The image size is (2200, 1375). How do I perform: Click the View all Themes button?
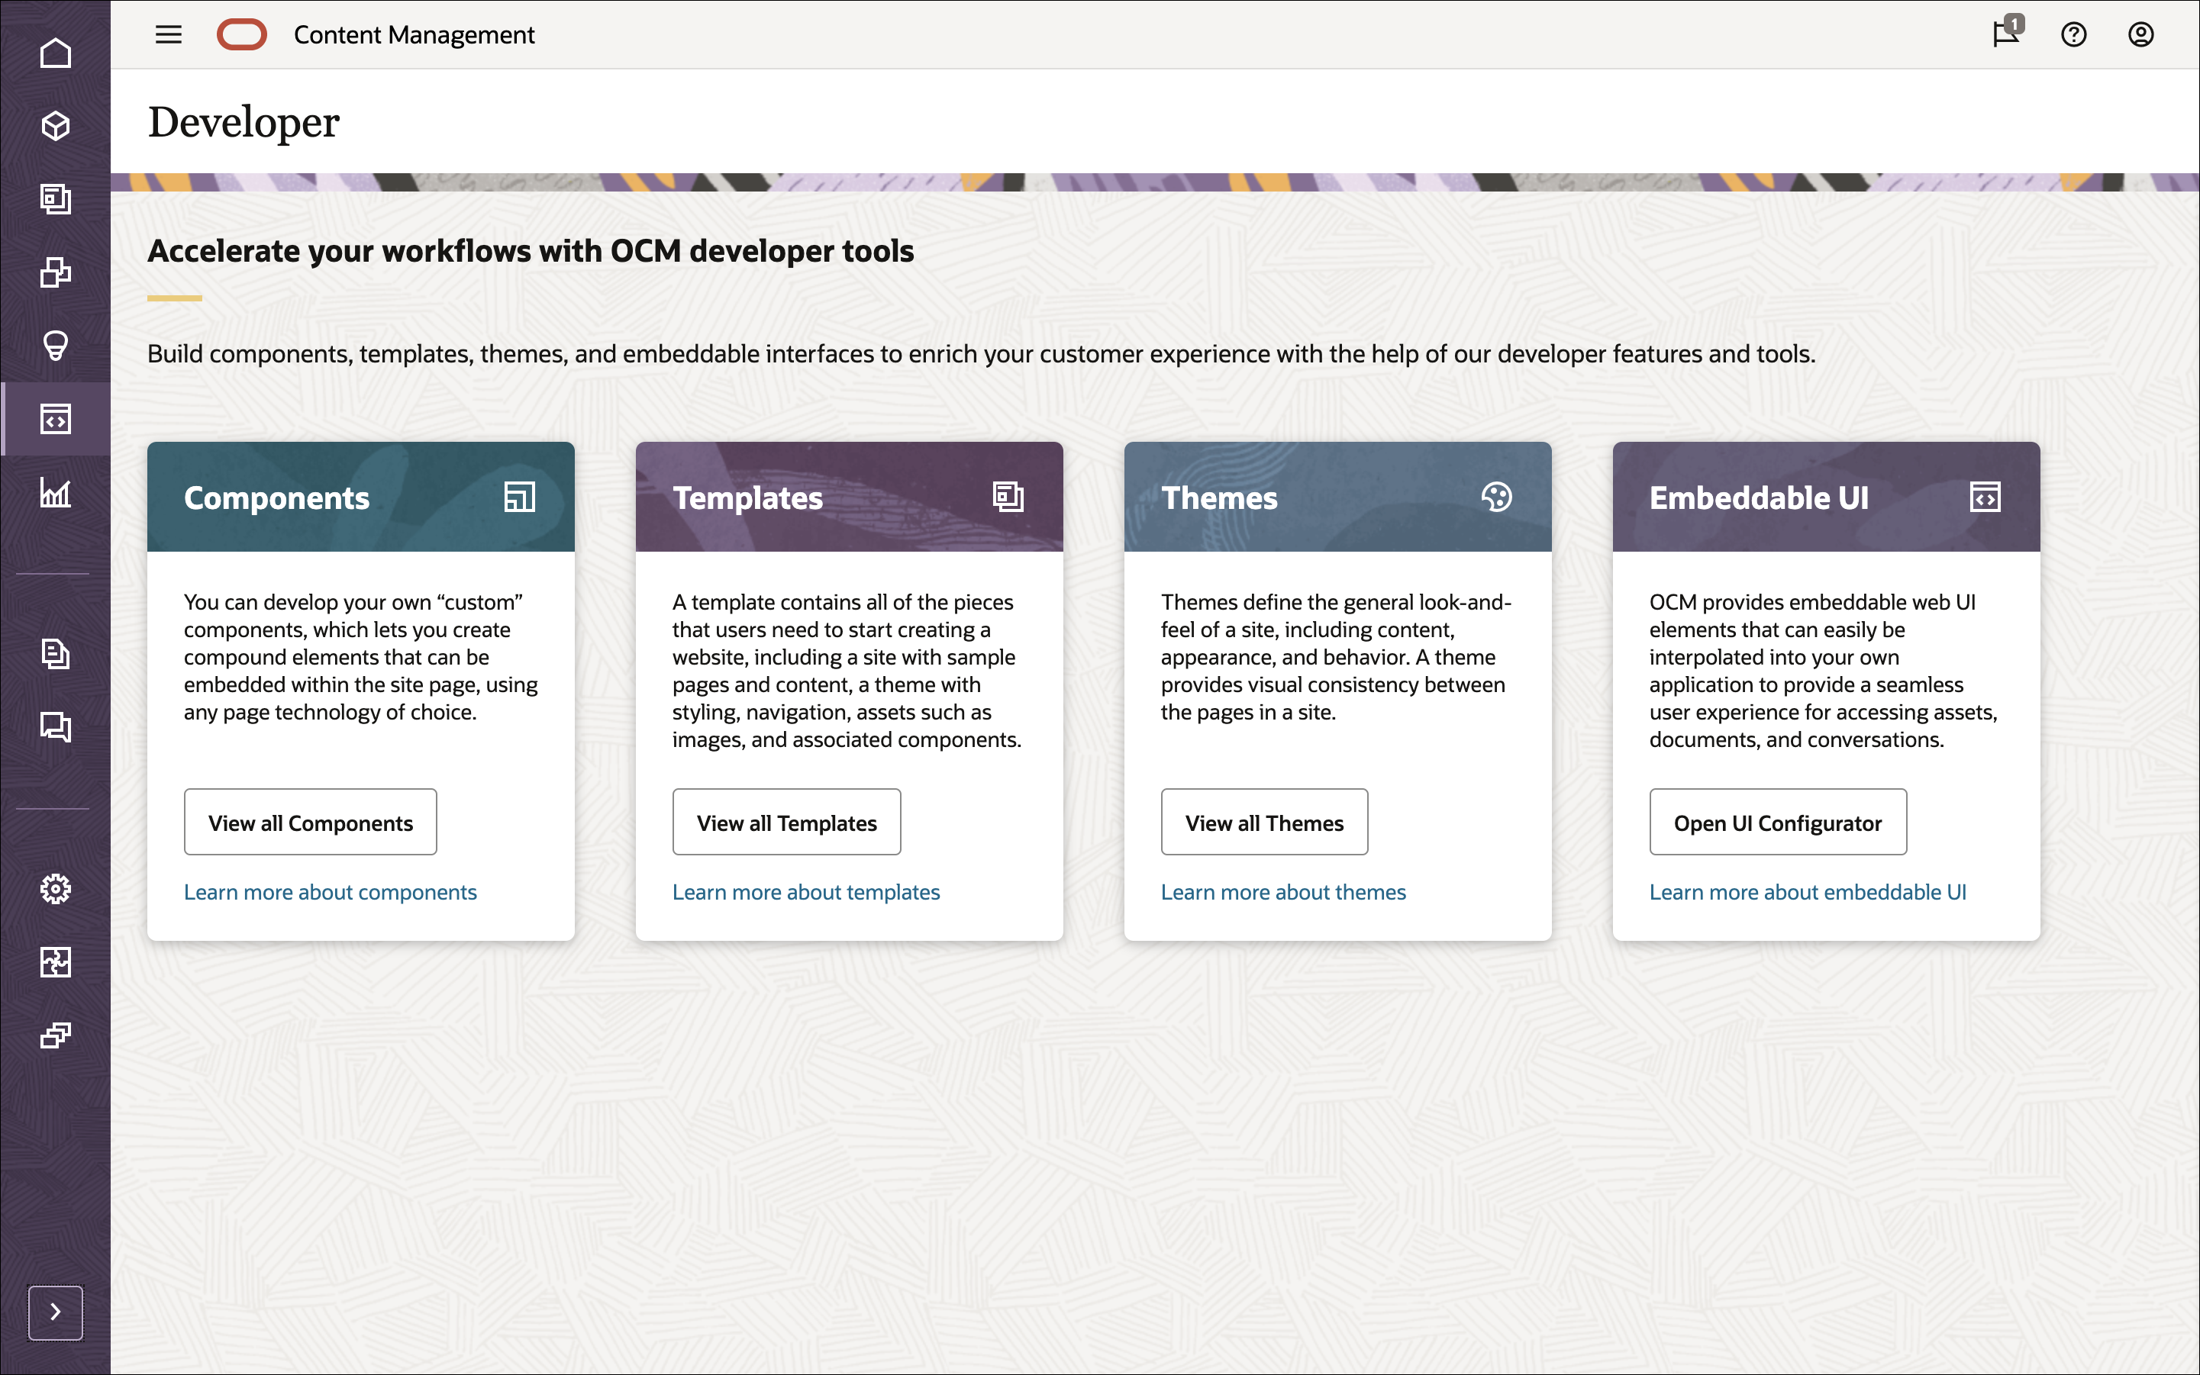click(1264, 821)
